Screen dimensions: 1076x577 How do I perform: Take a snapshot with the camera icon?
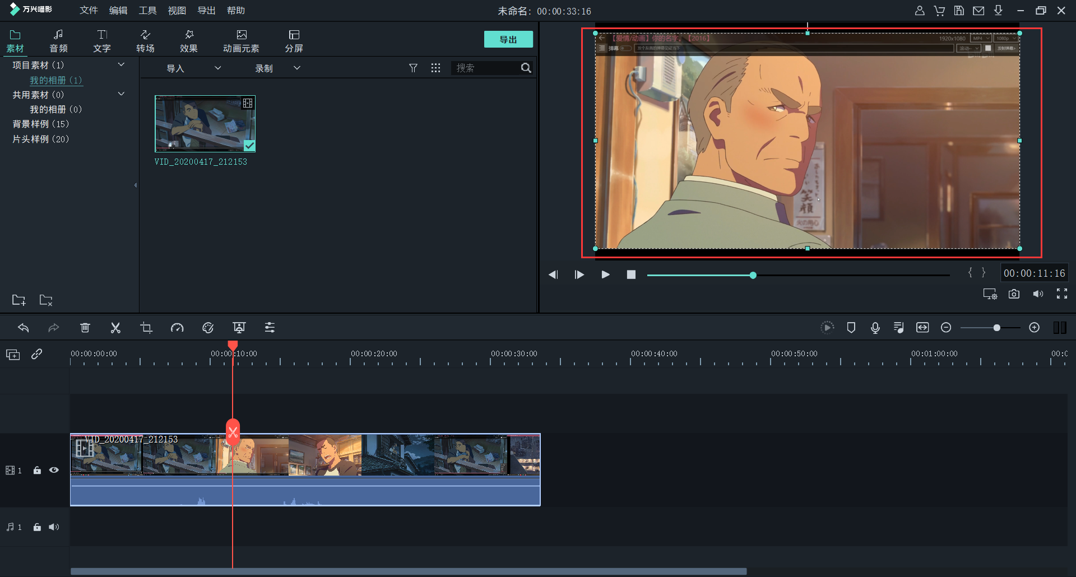coord(1014,294)
